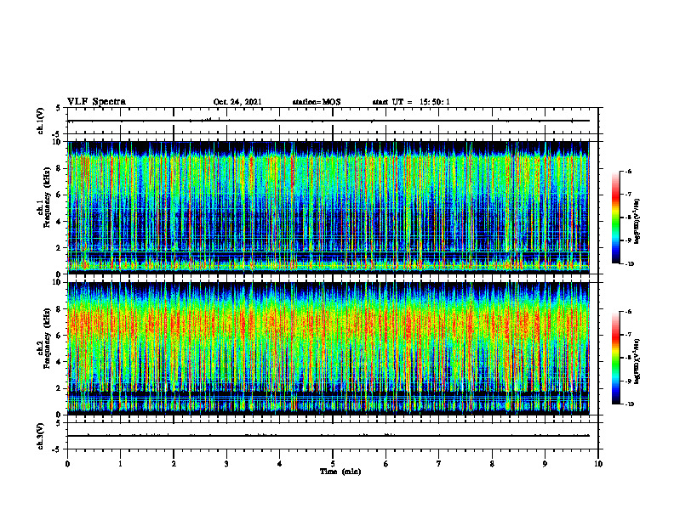Screen dimensions: 674x520
Task: Click the "-6" tick on ch.2 colorbar
Action: point(628,312)
